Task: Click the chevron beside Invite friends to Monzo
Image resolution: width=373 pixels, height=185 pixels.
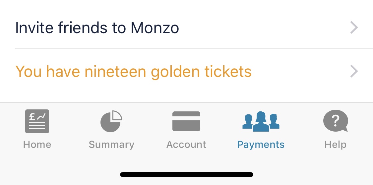Action: pyautogui.click(x=354, y=28)
